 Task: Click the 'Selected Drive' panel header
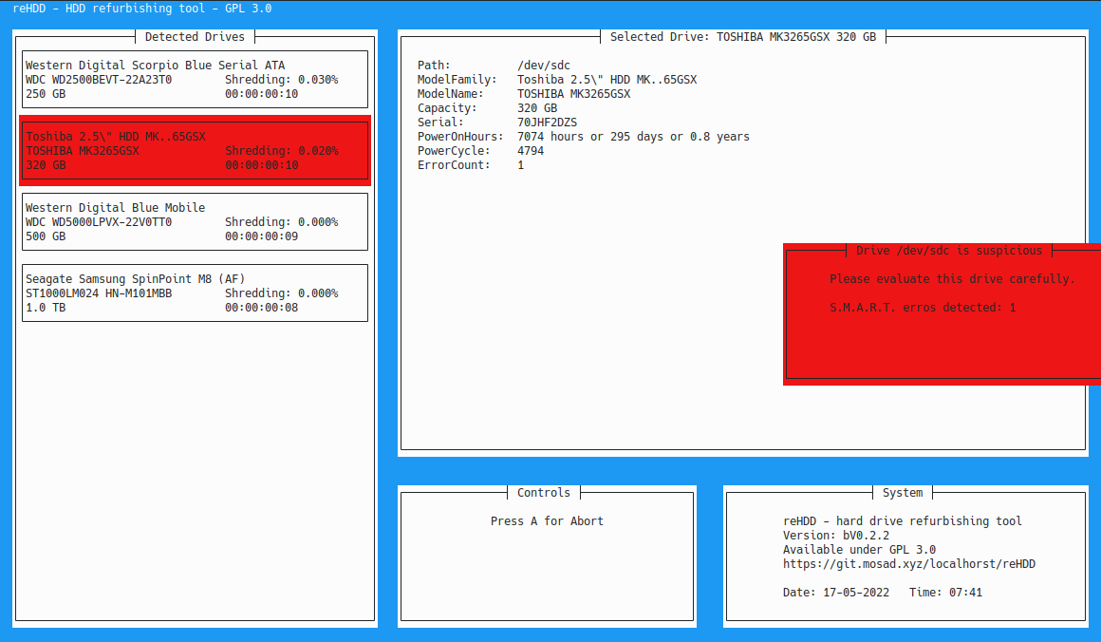click(742, 37)
